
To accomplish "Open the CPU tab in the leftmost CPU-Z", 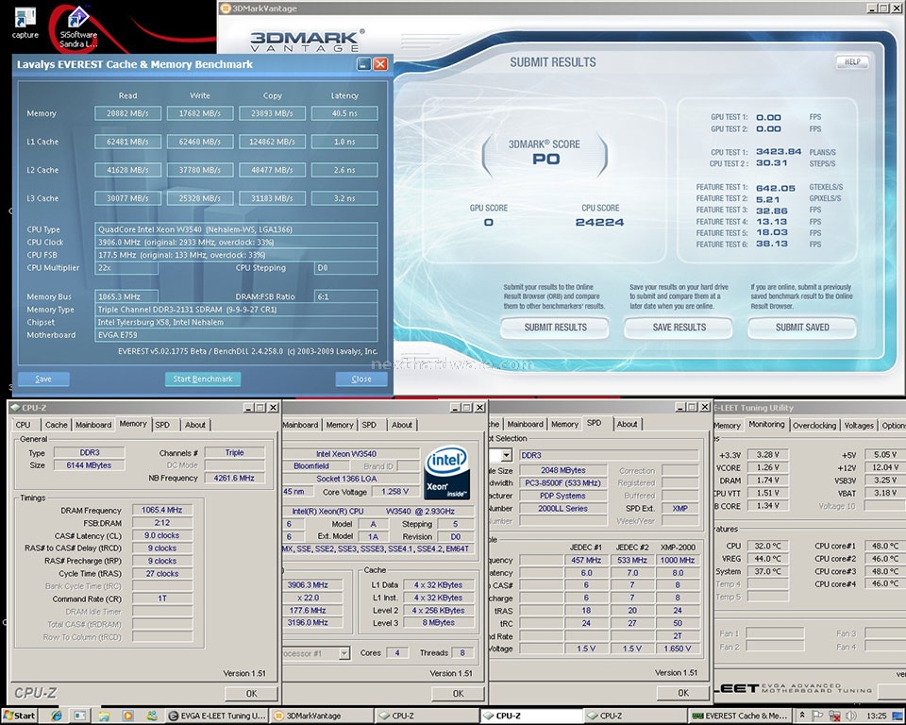I will tap(23, 425).
